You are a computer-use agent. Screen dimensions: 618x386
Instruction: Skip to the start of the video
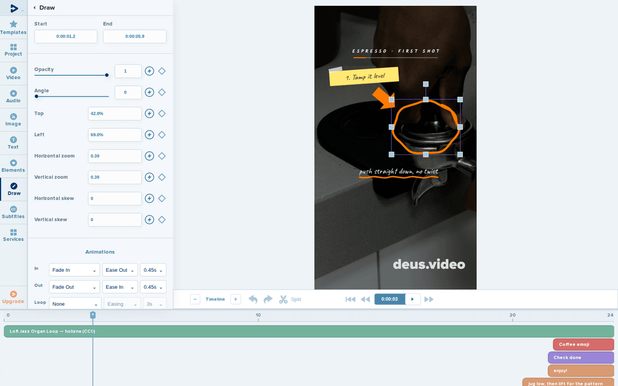350,299
